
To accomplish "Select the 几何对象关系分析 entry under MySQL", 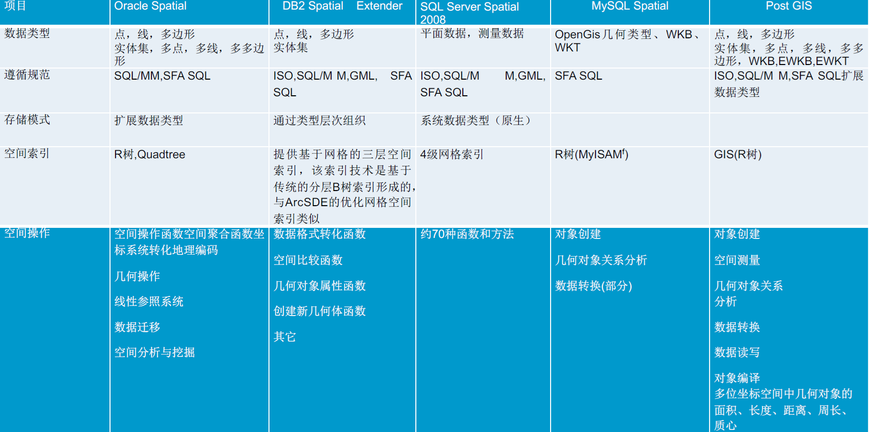I will (x=601, y=260).
